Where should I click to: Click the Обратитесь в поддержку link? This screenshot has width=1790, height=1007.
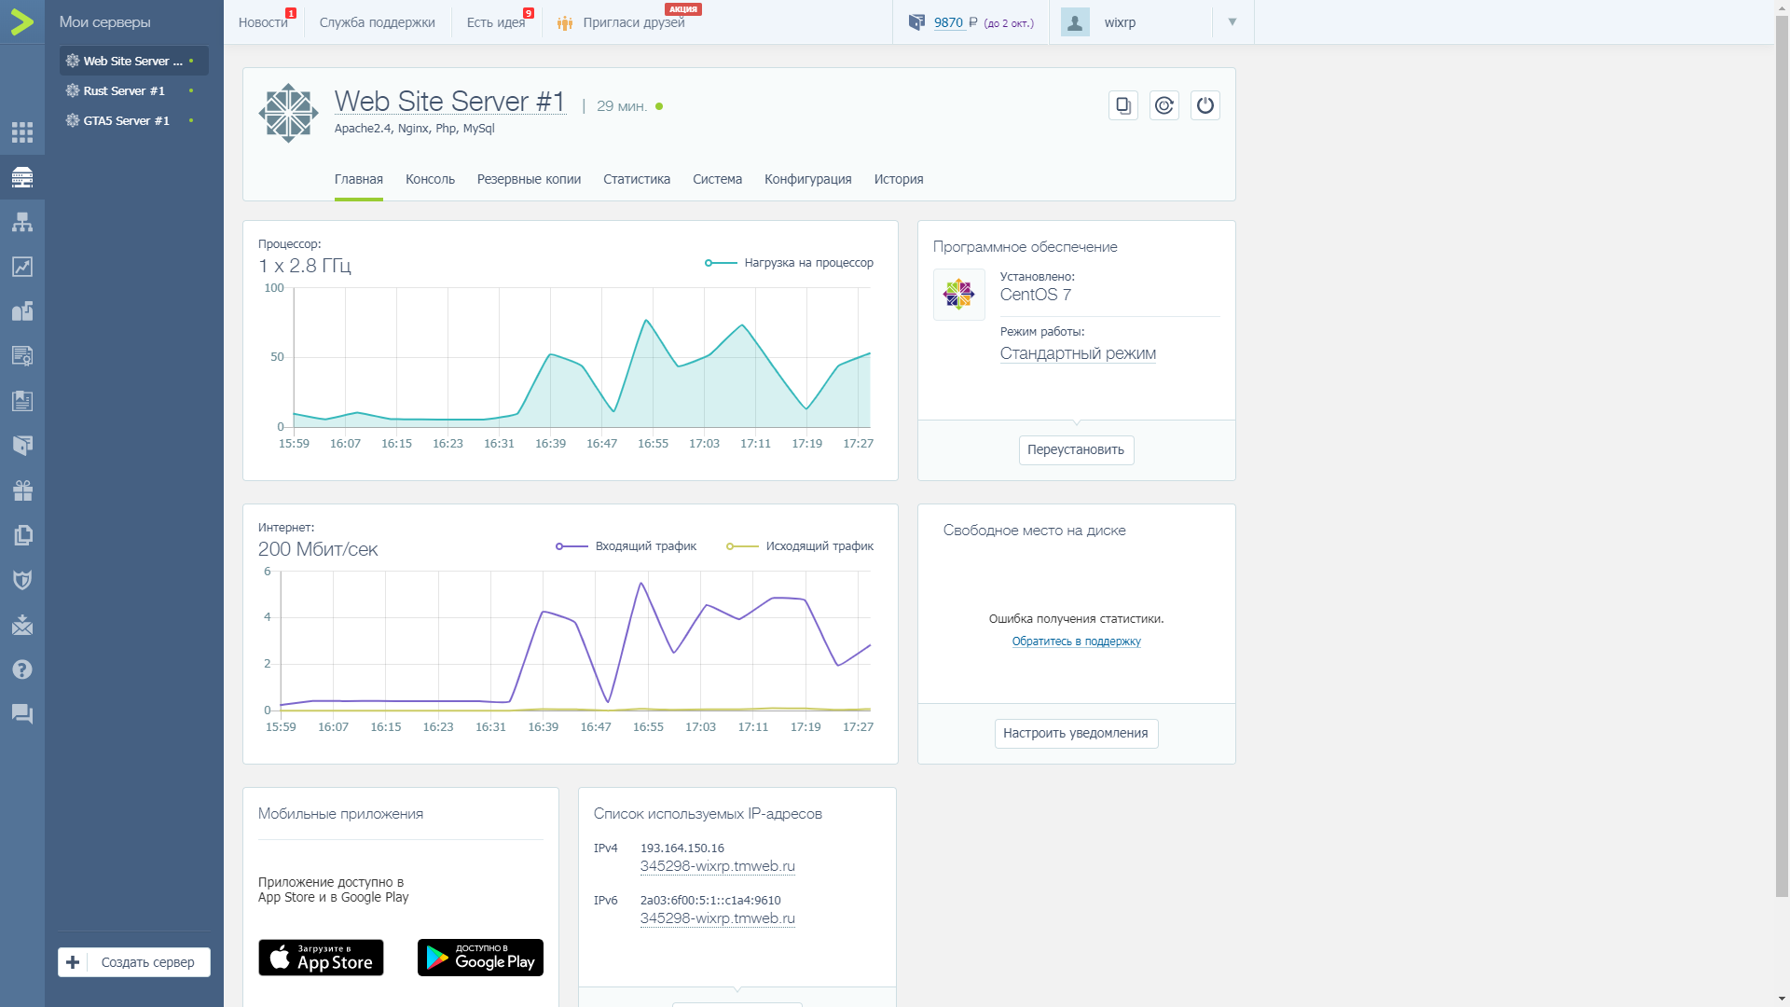pos(1076,641)
